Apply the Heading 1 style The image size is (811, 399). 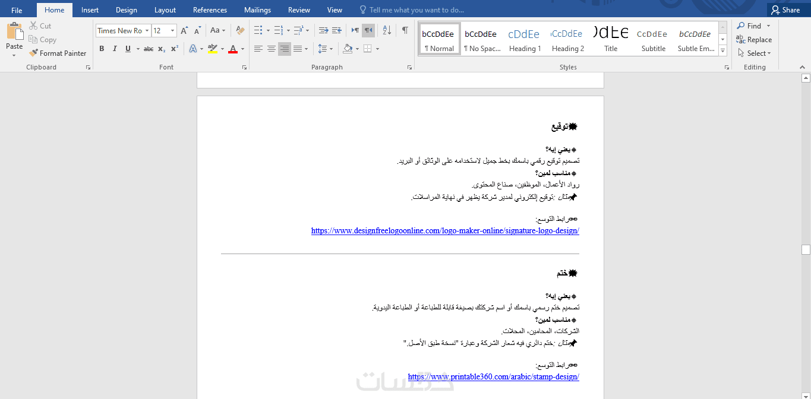click(x=525, y=39)
